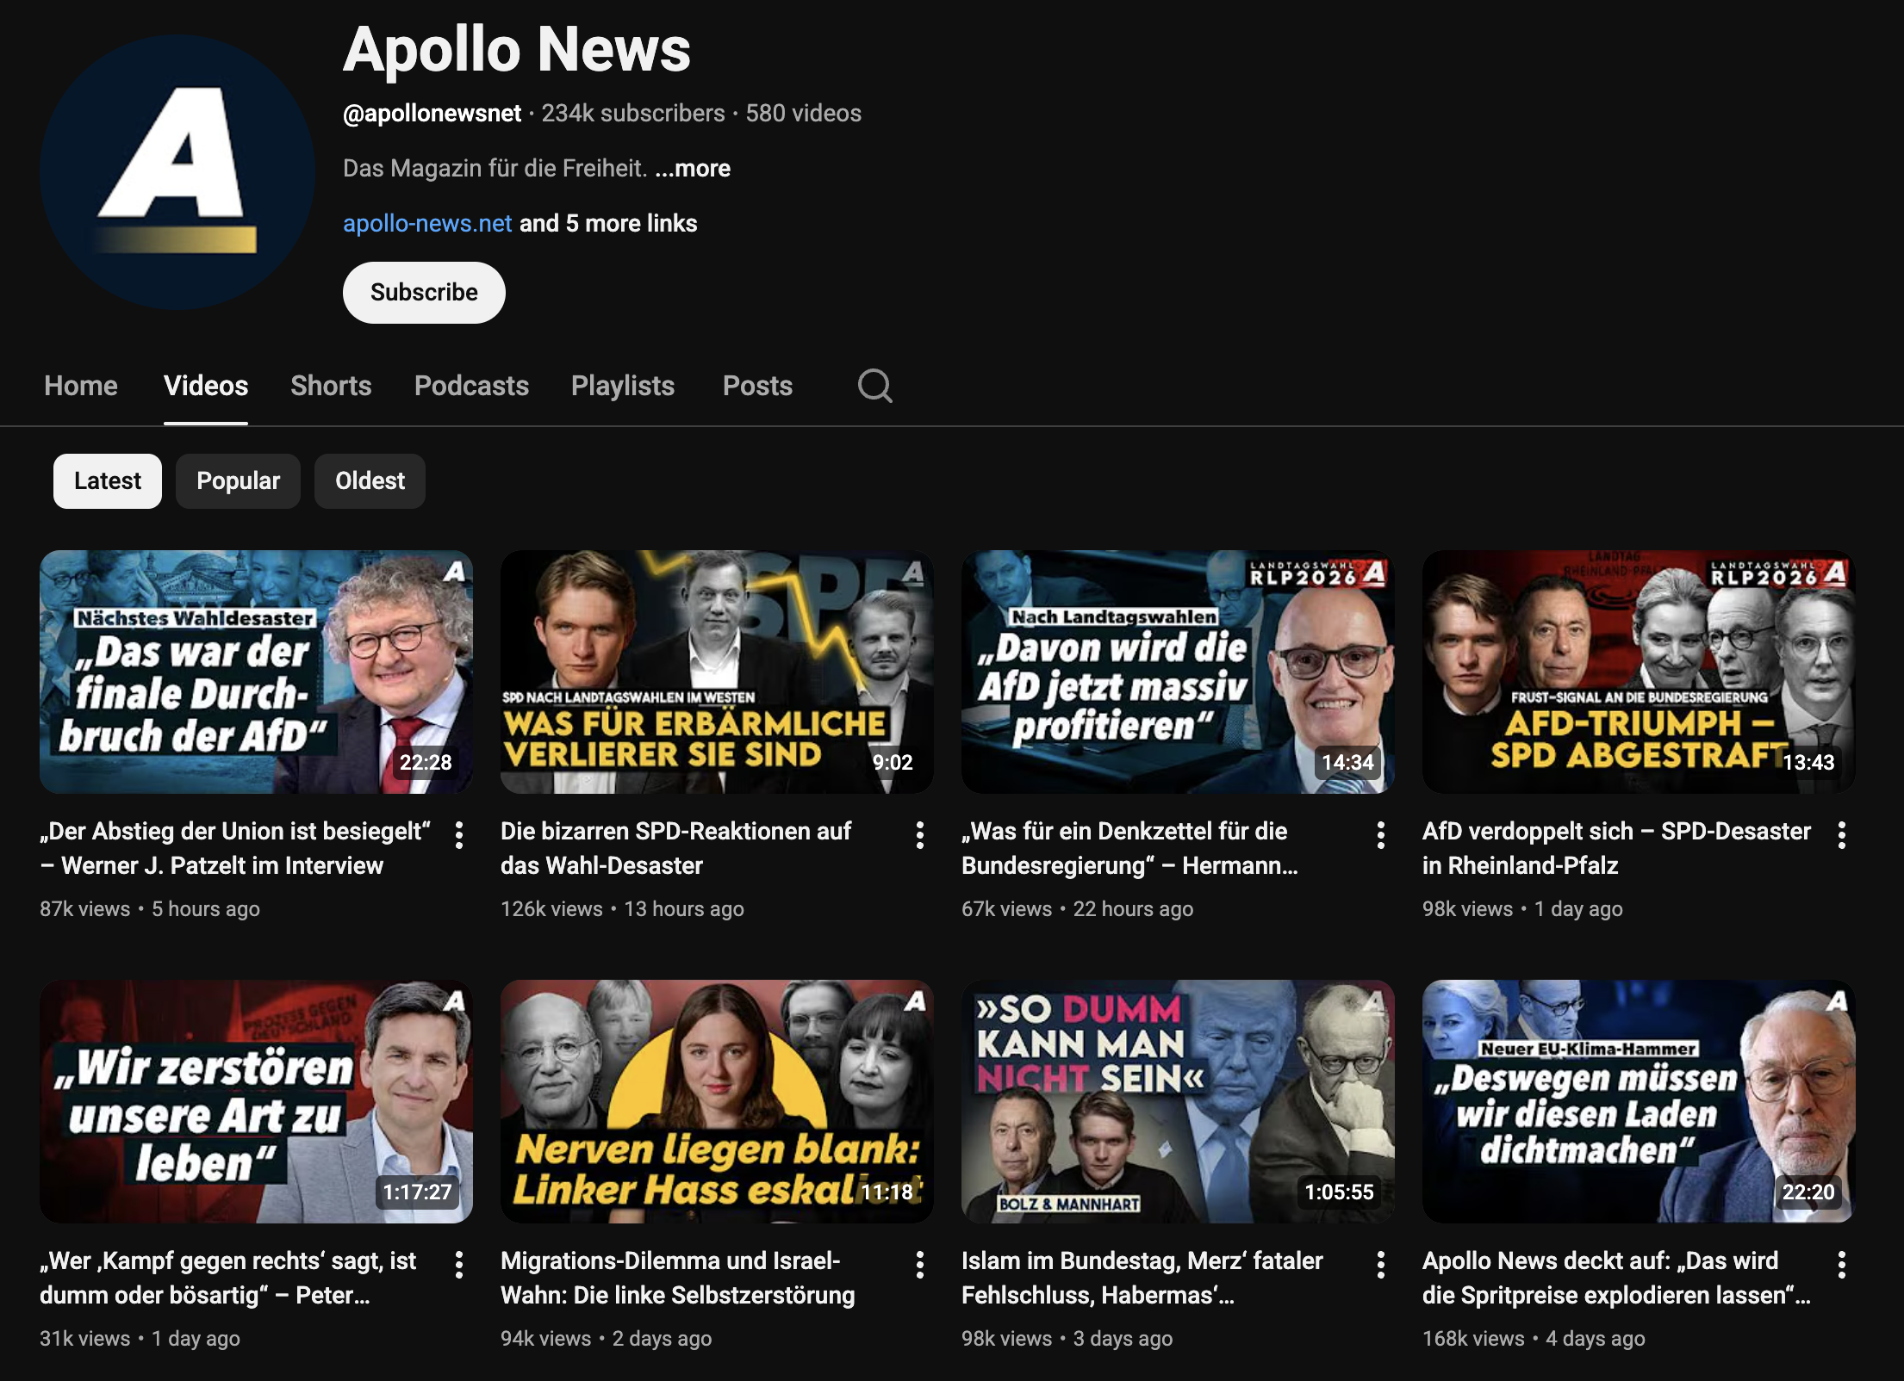Switch to the Podcasts tab
The width and height of the screenshot is (1904, 1381).
coord(471,386)
